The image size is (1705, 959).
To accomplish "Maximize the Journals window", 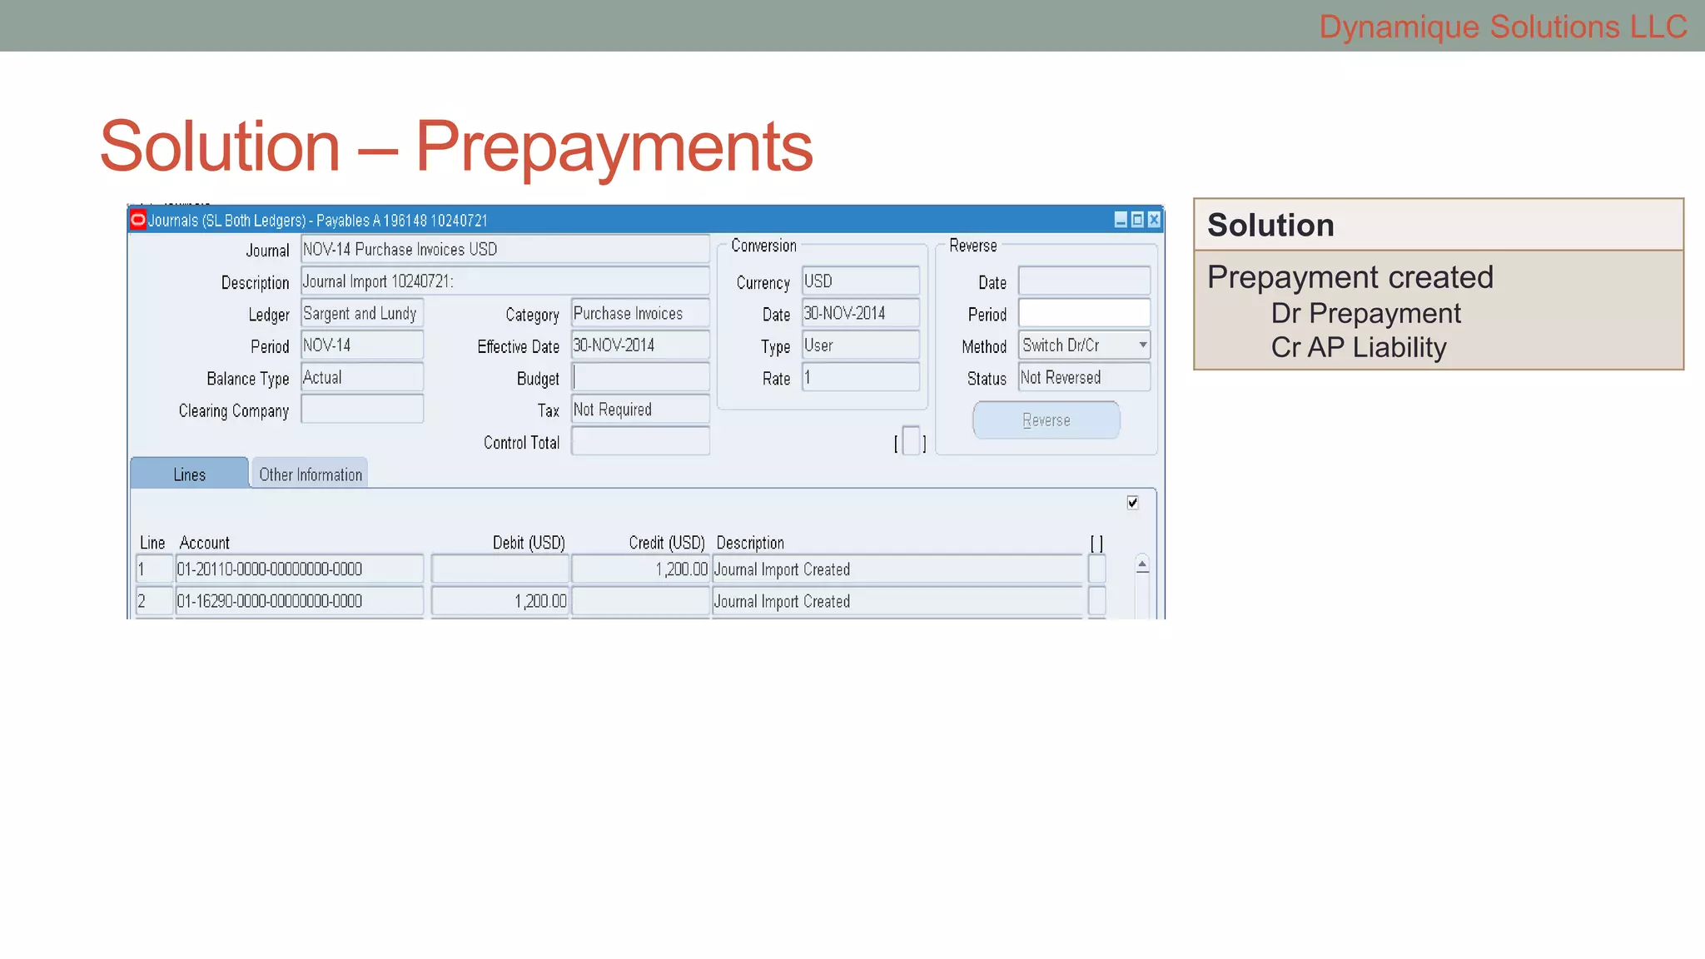I will tap(1137, 220).
